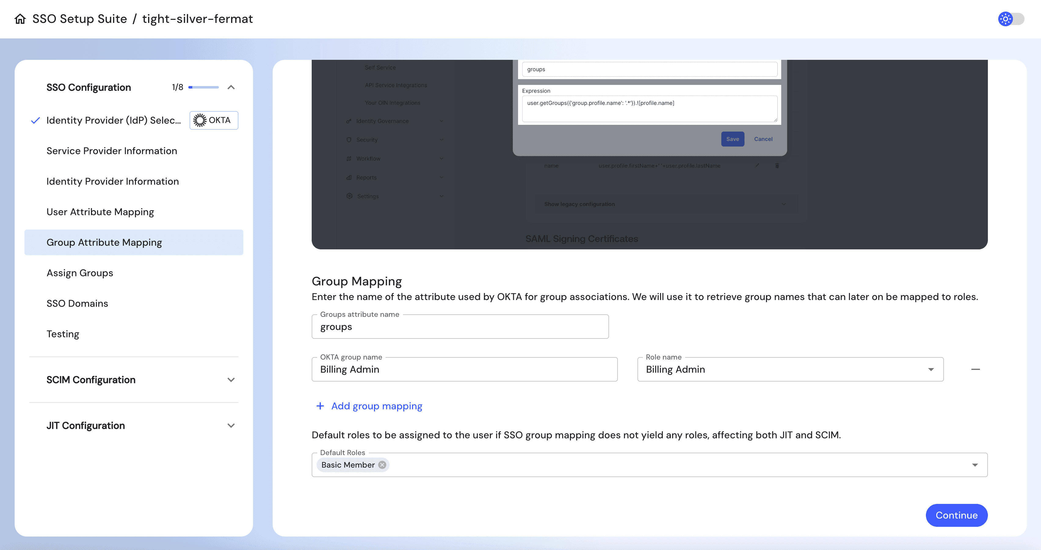Go to SSO Domains step
This screenshot has width=1041, height=550.
pos(77,303)
